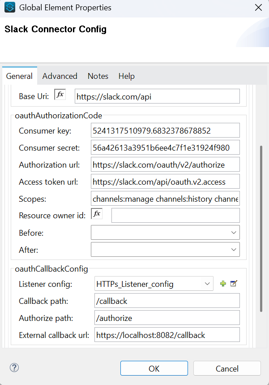Image resolution: width=269 pixels, height=385 pixels.
Task: Open the Notes tab
Action: pos(98,76)
